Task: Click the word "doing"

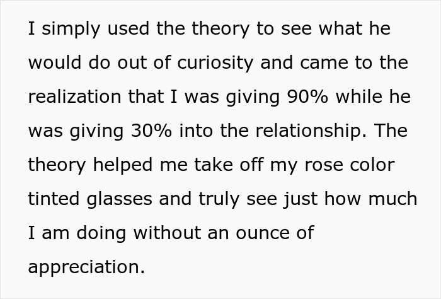Action: tap(101, 233)
